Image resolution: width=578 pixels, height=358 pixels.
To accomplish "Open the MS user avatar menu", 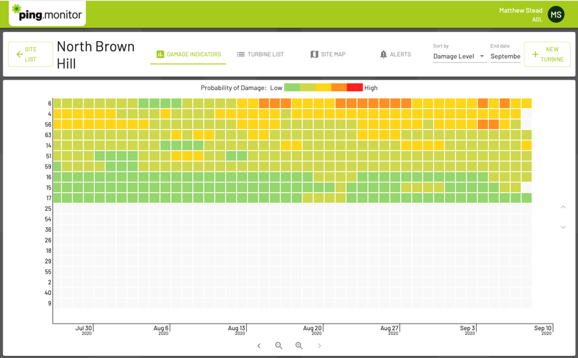I will pyautogui.click(x=555, y=15).
